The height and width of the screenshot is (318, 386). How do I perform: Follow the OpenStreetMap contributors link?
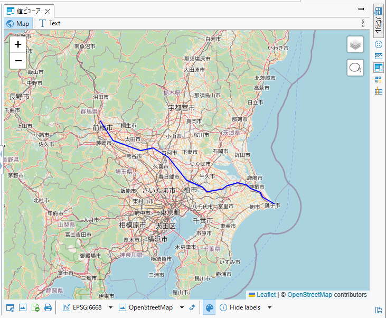(x=309, y=295)
